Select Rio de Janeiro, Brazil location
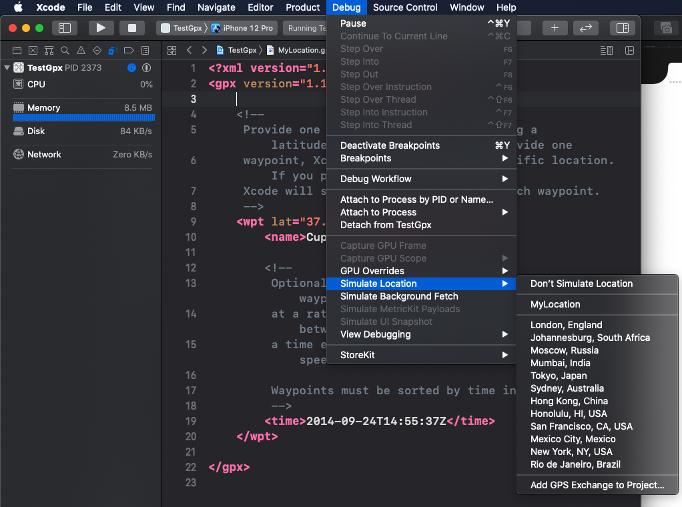This screenshot has width=682, height=507. tap(597, 464)
